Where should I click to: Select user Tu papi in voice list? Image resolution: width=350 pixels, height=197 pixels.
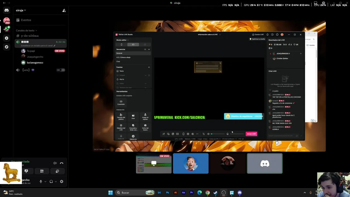[x=31, y=51]
